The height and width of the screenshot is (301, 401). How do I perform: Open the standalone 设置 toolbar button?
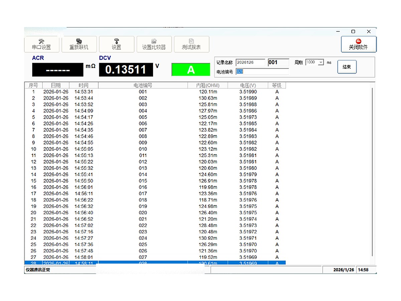pos(116,44)
